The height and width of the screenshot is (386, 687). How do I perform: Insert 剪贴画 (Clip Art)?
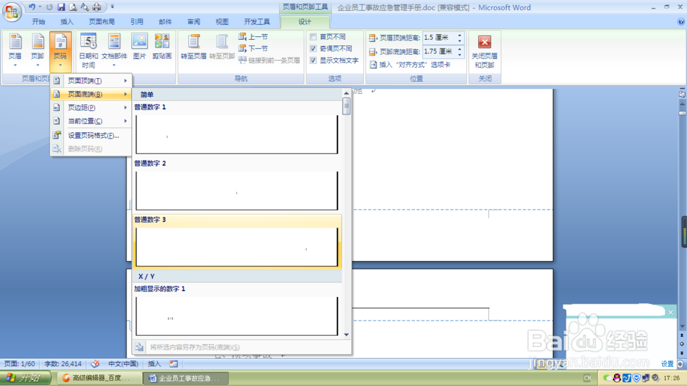point(161,47)
